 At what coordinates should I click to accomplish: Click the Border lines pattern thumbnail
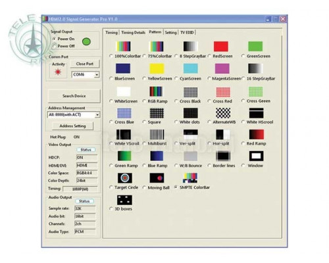coord(223,156)
